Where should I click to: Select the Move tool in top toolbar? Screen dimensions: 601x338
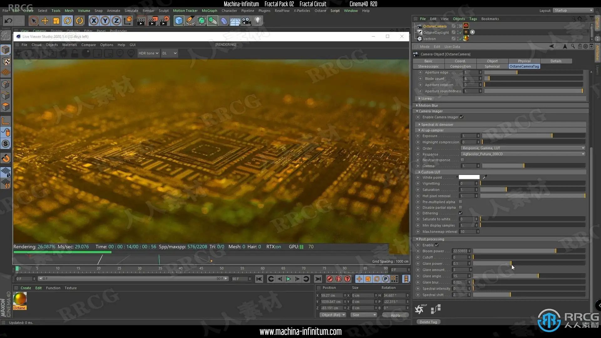pos(45,21)
